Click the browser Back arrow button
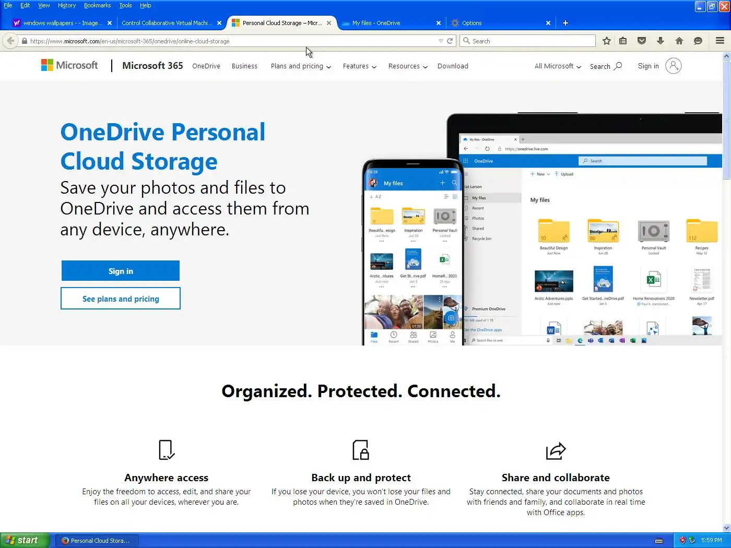Image resolution: width=731 pixels, height=548 pixels. [10, 41]
